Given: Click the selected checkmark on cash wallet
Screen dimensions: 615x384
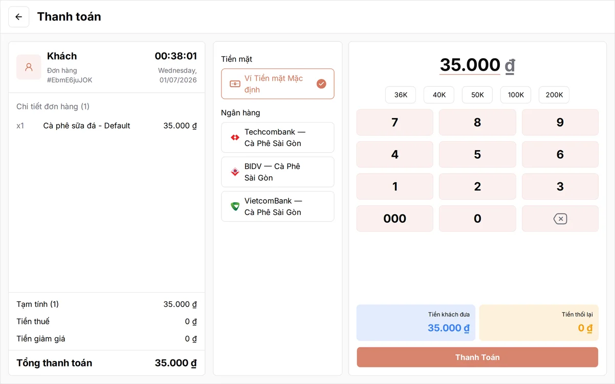Looking at the screenshot, I should pyautogui.click(x=321, y=84).
